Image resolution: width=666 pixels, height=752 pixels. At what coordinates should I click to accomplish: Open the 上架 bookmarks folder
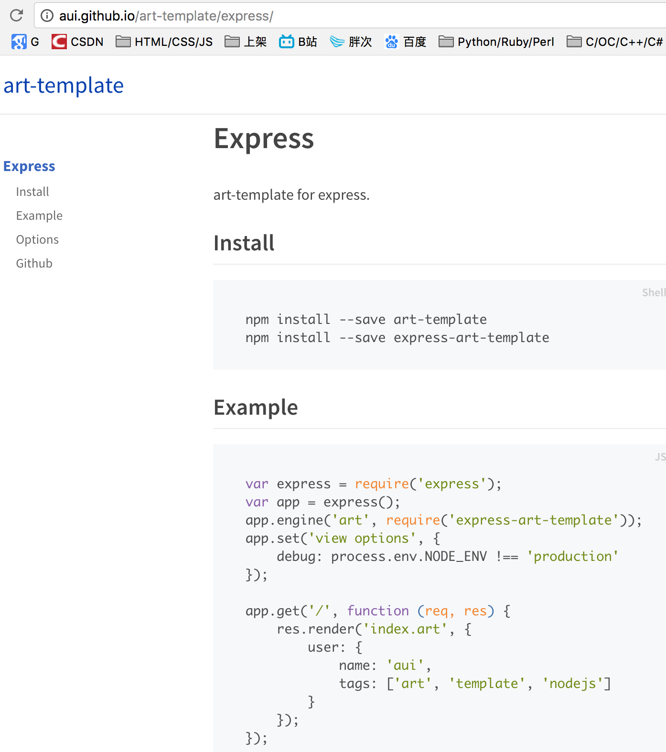246,42
